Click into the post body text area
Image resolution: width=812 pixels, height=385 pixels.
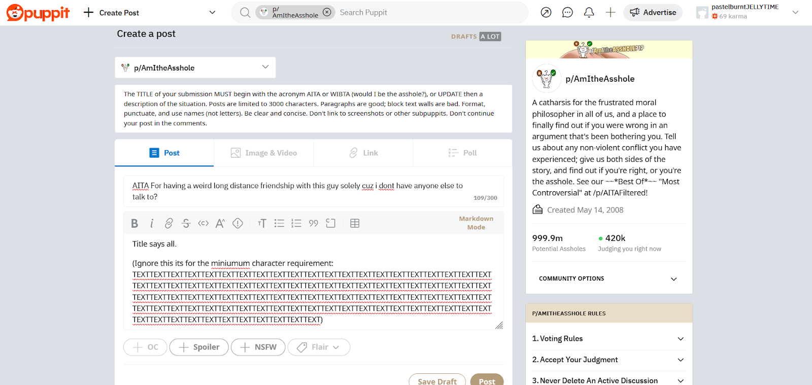click(x=314, y=282)
